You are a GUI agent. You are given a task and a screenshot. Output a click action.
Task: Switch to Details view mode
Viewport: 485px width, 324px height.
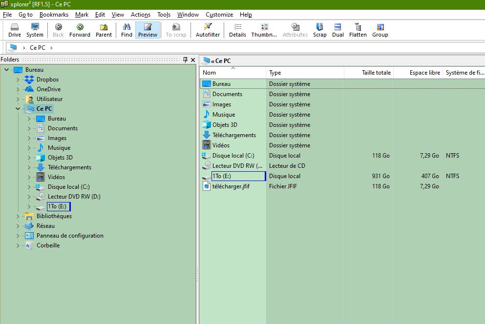click(x=237, y=30)
